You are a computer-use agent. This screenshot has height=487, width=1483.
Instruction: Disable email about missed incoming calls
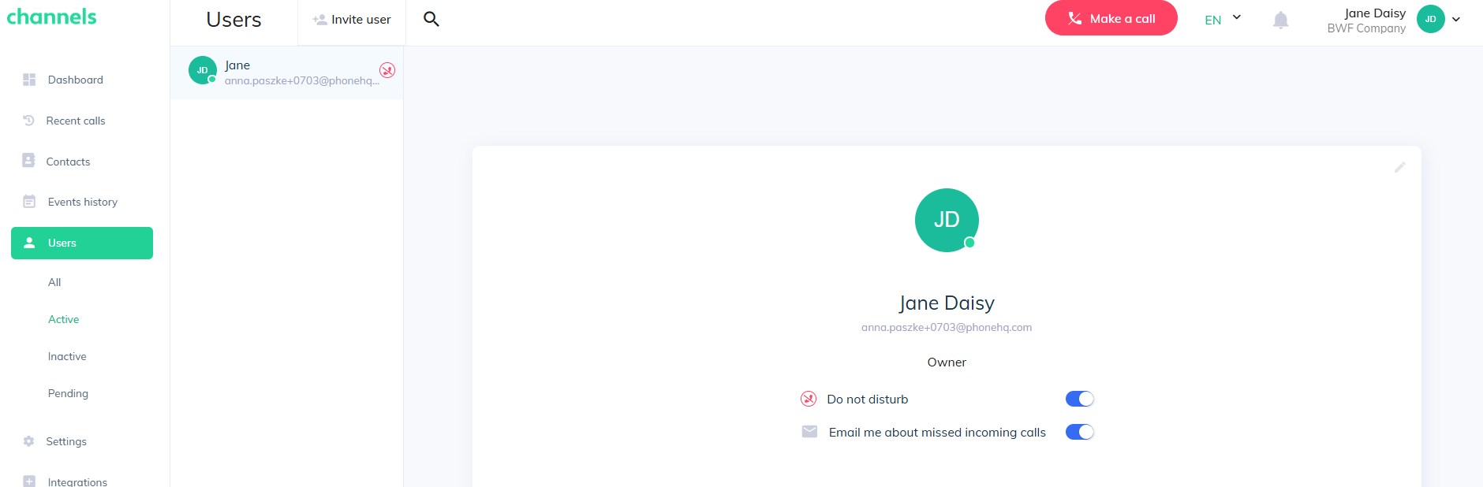pos(1080,432)
